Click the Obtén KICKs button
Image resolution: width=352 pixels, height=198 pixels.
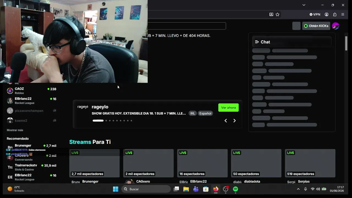coord(316,26)
